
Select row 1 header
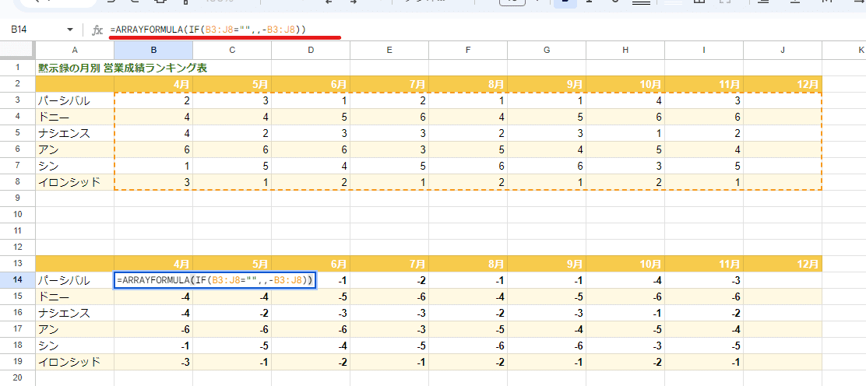pos(18,68)
